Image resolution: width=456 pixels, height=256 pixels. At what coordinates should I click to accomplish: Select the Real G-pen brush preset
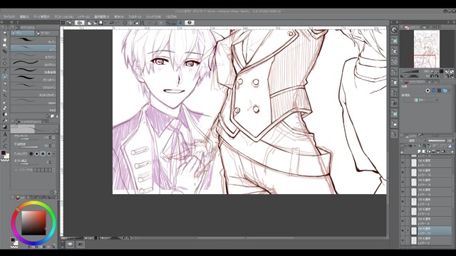pos(33,86)
